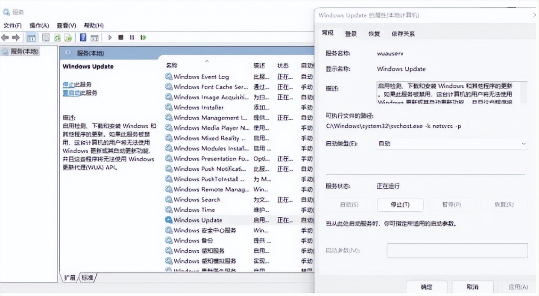Click the 确定 button
This screenshot has height=296, width=539.
[x=426, y=287]
